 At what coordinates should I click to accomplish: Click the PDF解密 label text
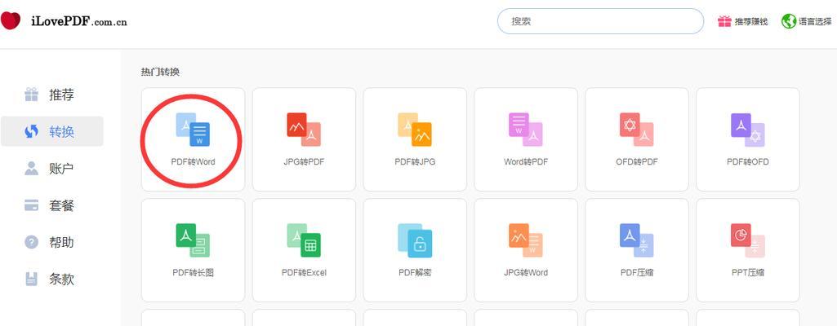point(415,272)
